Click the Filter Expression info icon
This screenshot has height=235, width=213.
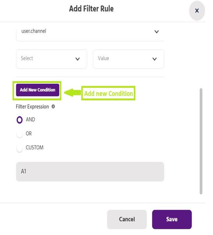tap(53, 107)
